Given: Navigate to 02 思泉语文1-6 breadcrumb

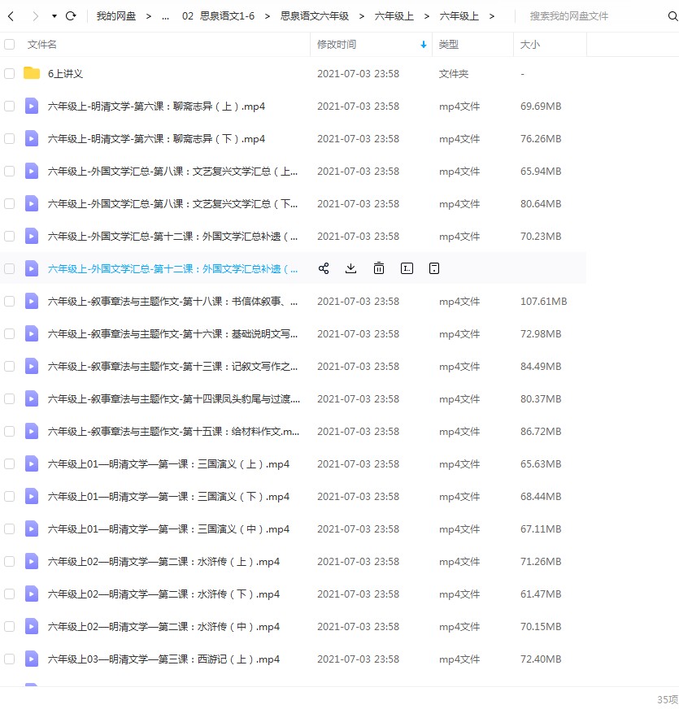Looking at the screenshot, I should [219, 16].
